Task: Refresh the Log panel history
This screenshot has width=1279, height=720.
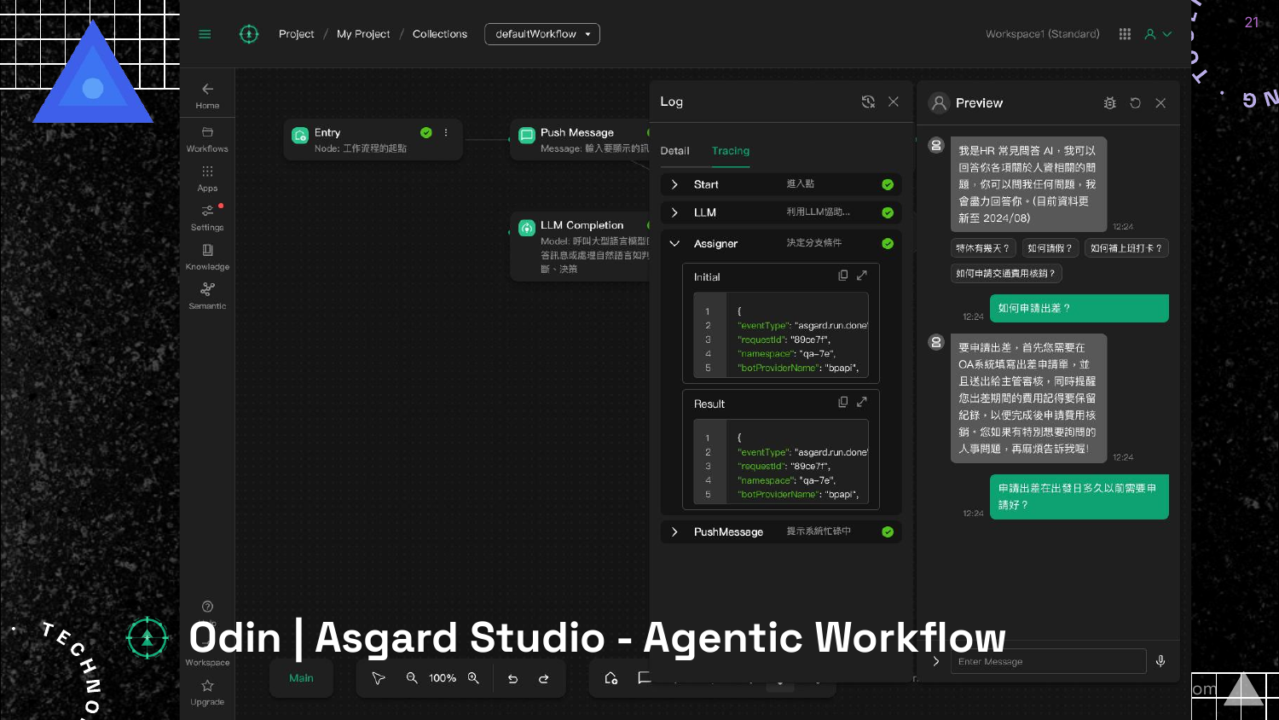Action: (868, 102)
